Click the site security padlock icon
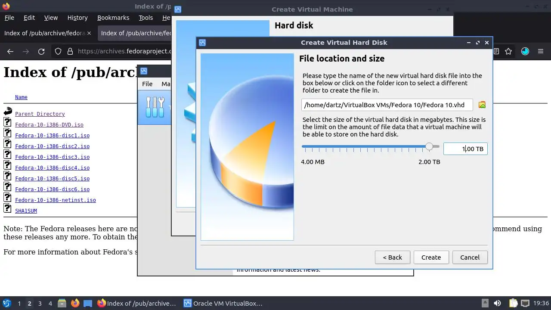The width and height of the screenshot is (551, 310). [x=70, y=52]
